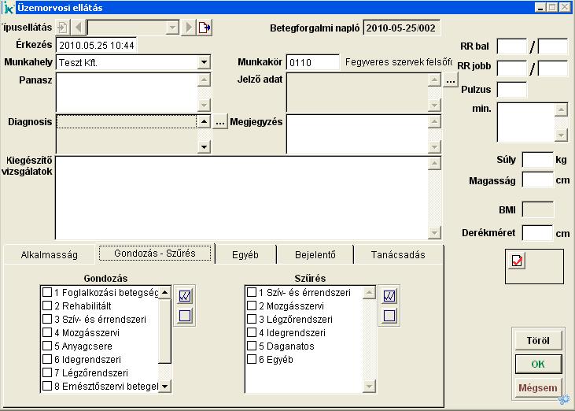Check the 2 Rehabilitált checkbox under Gondozás
Image resolution: width=575 pixels, height=411 pixels.
click(47, 306)
